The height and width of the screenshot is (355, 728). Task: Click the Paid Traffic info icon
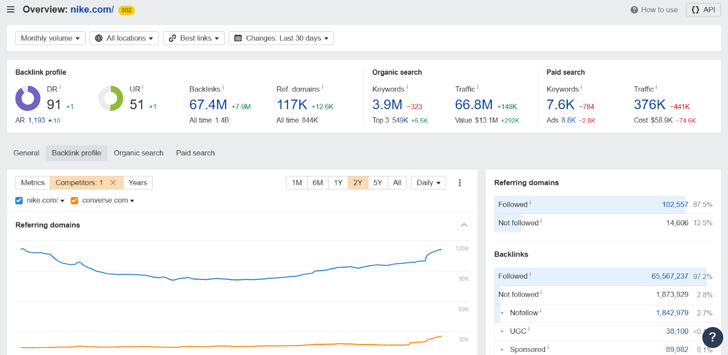656,87
